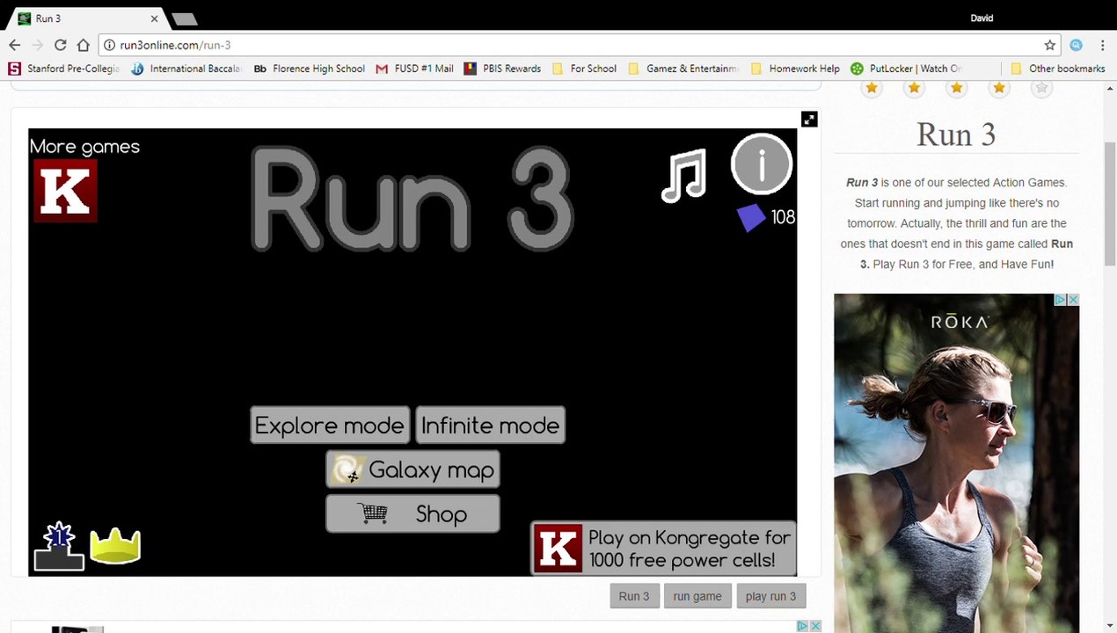Click the blue power cell icon
Image resolution: width=1117 pixels, height=633 pixels.
(x=750, y=217)
